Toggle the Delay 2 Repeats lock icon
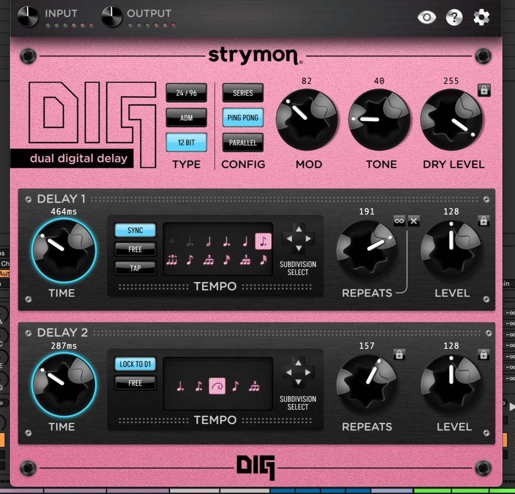This screenshot has width=515, height=494. (x=399, y=355)
